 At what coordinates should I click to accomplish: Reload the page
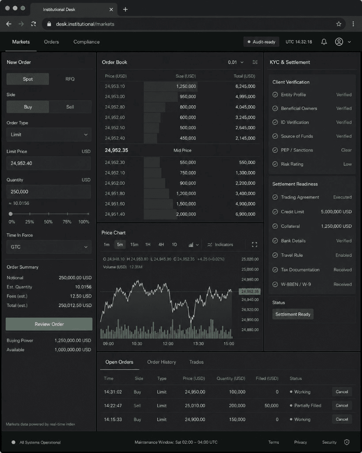pos(34,24)
